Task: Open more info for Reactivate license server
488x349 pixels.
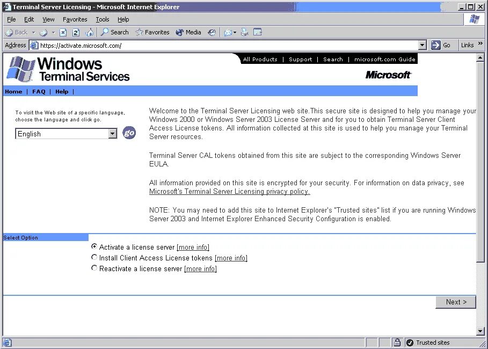Action: click(x=200, y=268)
